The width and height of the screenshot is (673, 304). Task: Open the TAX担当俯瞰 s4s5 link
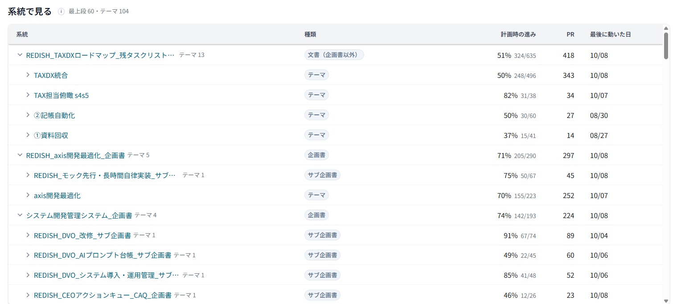click(x=61, y=95)
